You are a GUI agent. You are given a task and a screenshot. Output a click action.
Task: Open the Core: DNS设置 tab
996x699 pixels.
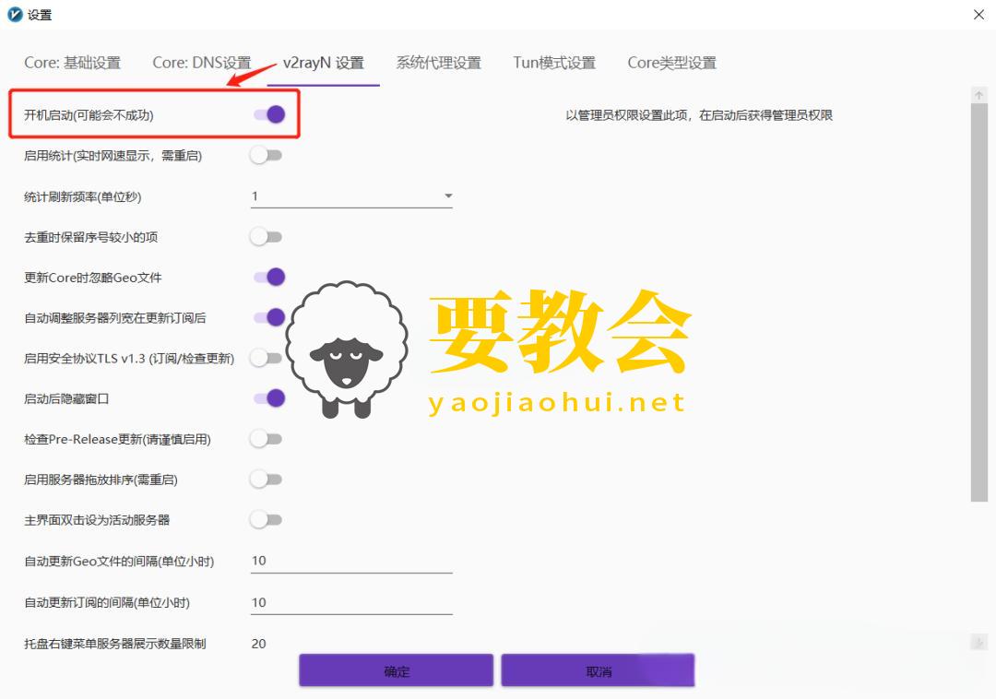click(202, 63)
